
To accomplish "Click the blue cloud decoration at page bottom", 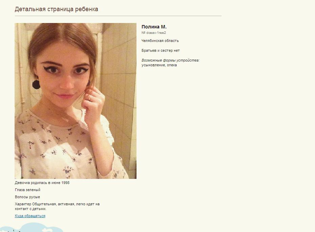I will 32,228.
